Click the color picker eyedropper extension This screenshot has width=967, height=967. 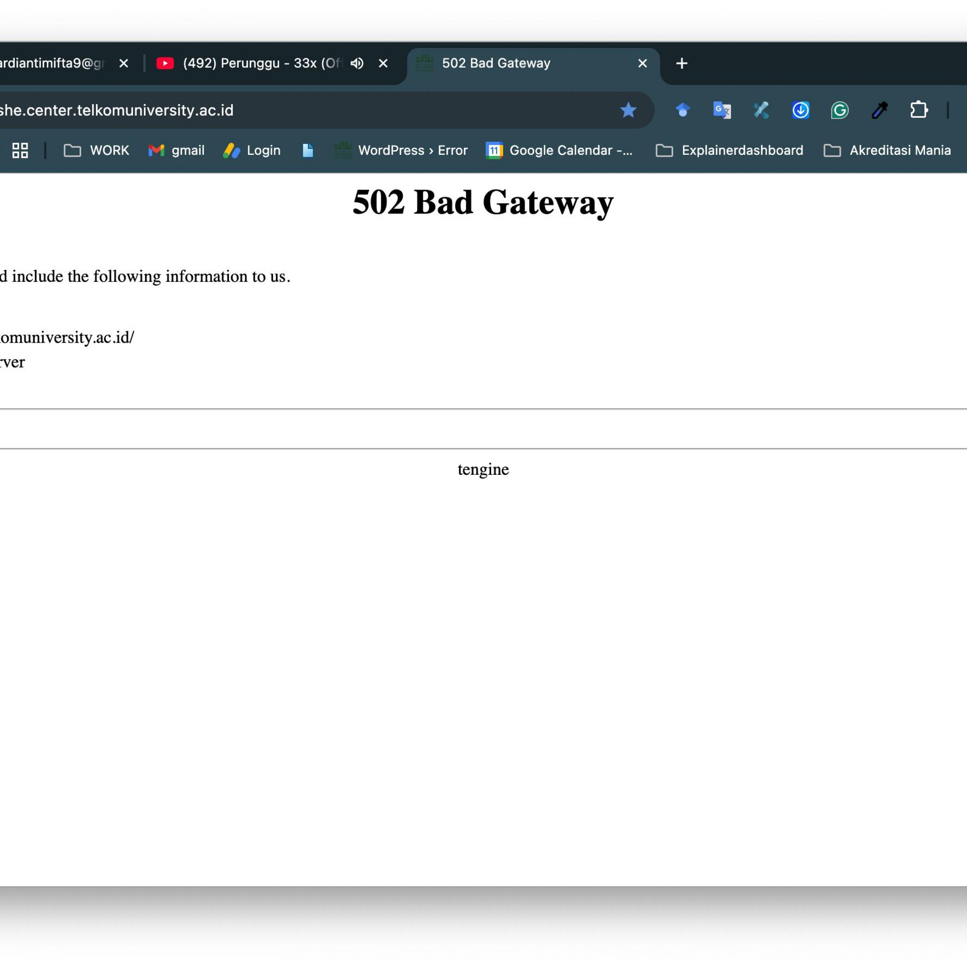pos(879,110)
